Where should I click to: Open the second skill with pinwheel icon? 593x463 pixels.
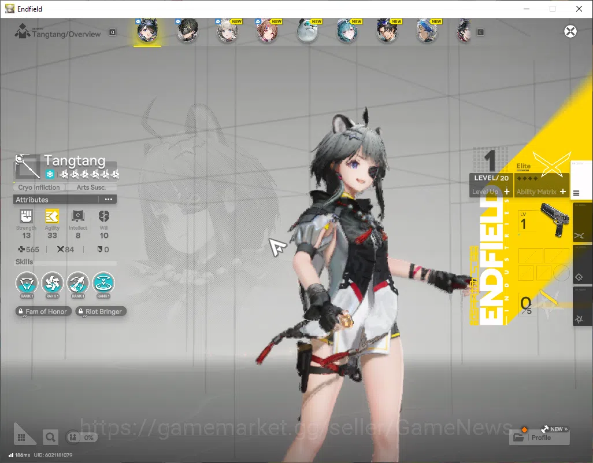tap(52, 283)
